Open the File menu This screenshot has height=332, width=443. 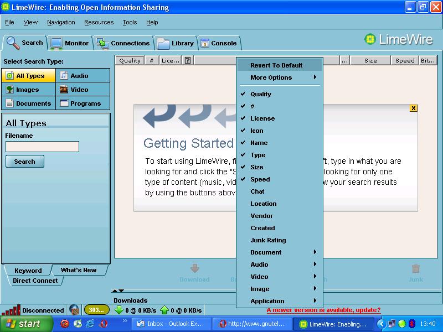tap(9, 22)
